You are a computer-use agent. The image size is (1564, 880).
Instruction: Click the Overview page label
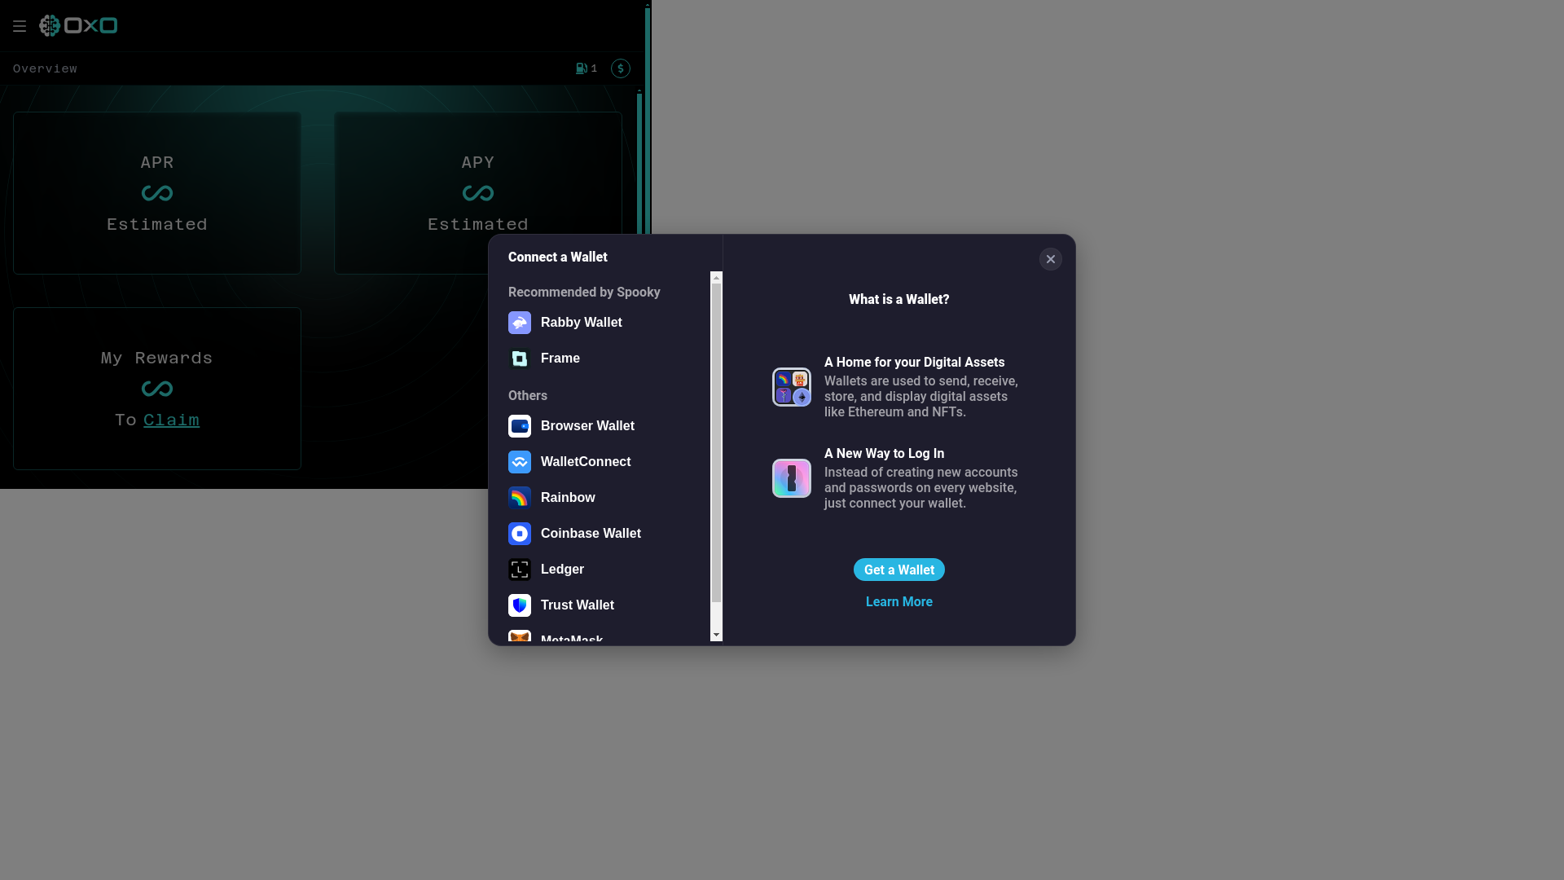[45, 68]
